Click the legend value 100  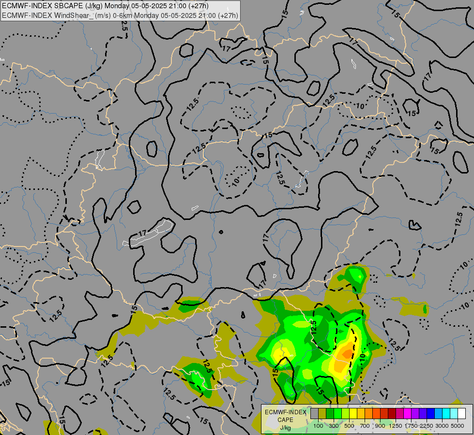(318, 426)
